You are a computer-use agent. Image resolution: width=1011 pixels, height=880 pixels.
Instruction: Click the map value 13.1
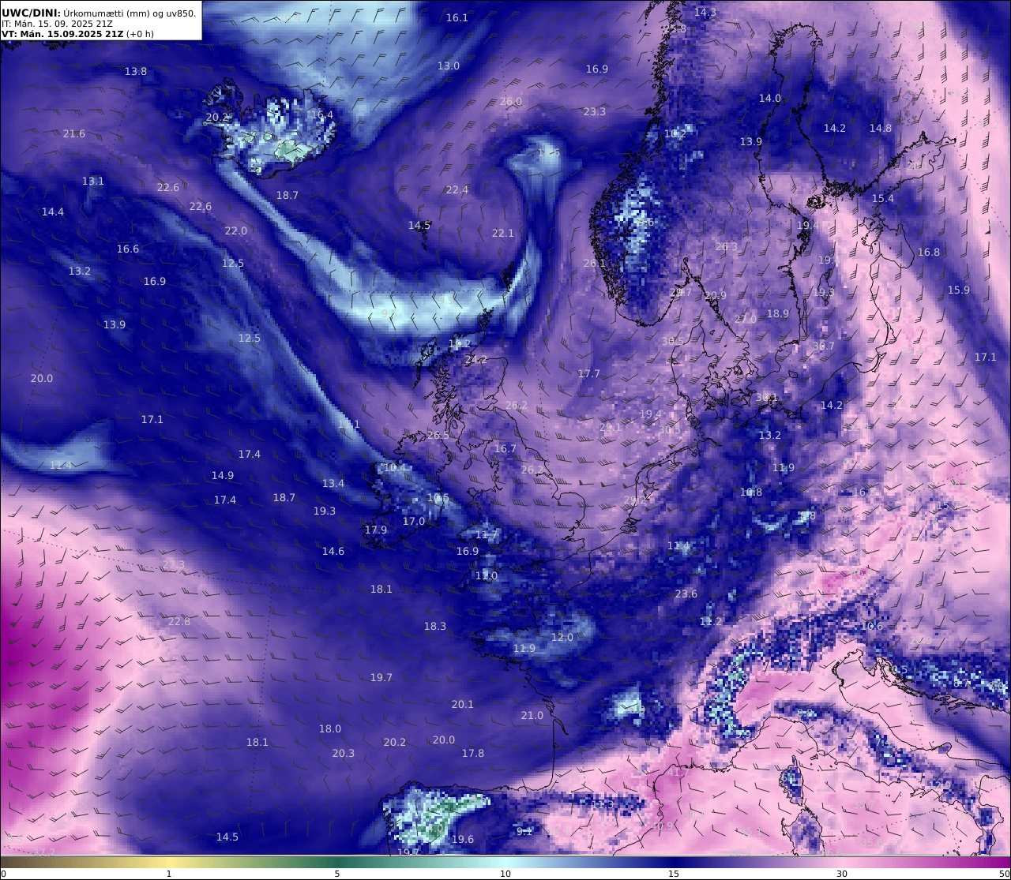(93, 181)
